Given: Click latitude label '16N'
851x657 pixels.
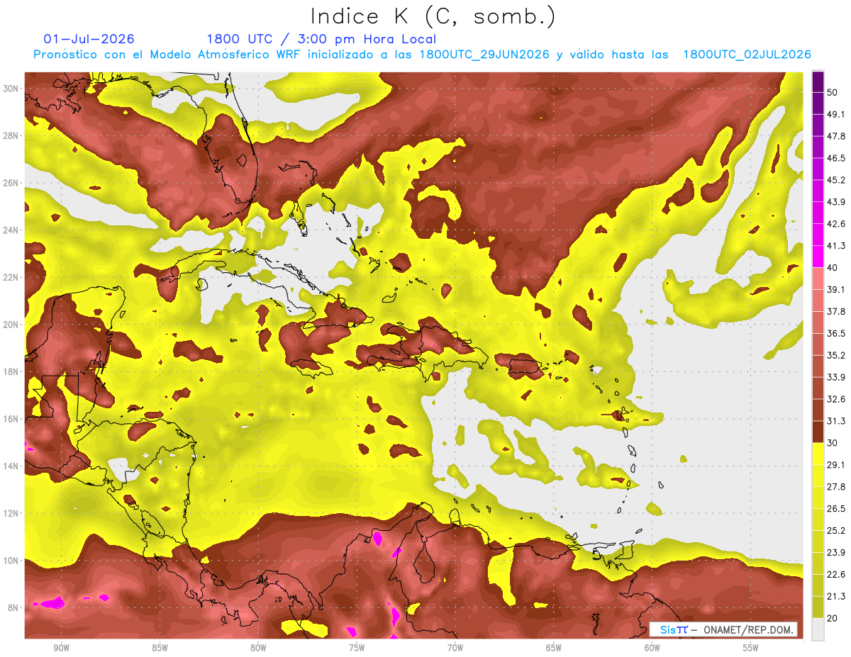Looking at the screenshot, I should (11, 419).
